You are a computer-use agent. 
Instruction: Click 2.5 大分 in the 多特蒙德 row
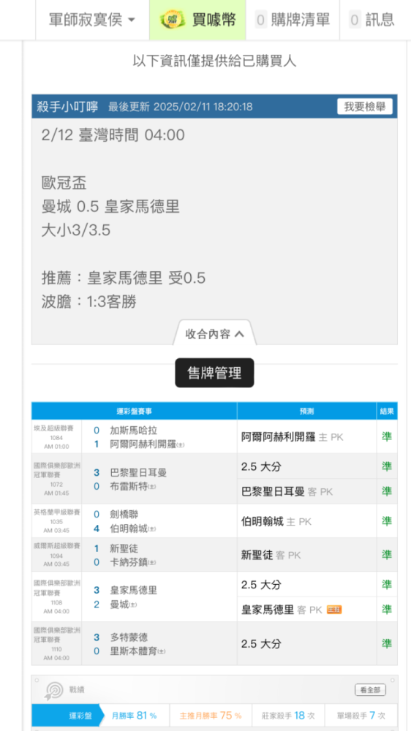261,644
